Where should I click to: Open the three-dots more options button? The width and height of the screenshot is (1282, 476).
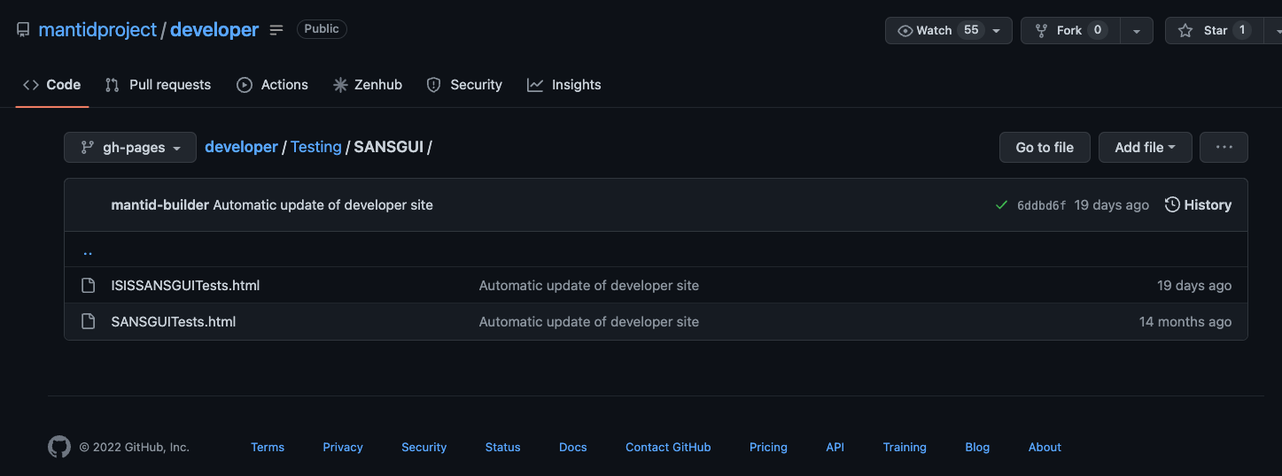[1224, 148]
